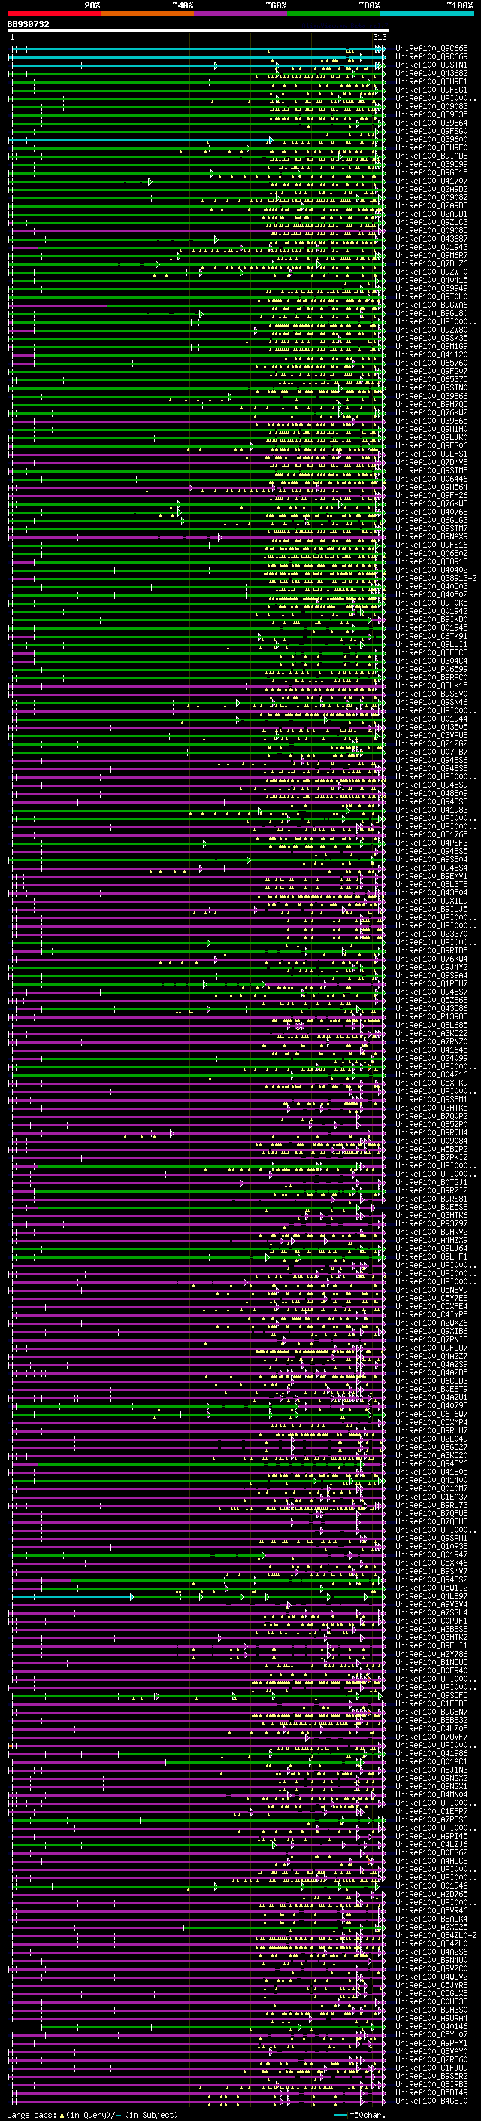
Task: Open the UniRef100_B9GF15 hit
Action: click(431, 173)
